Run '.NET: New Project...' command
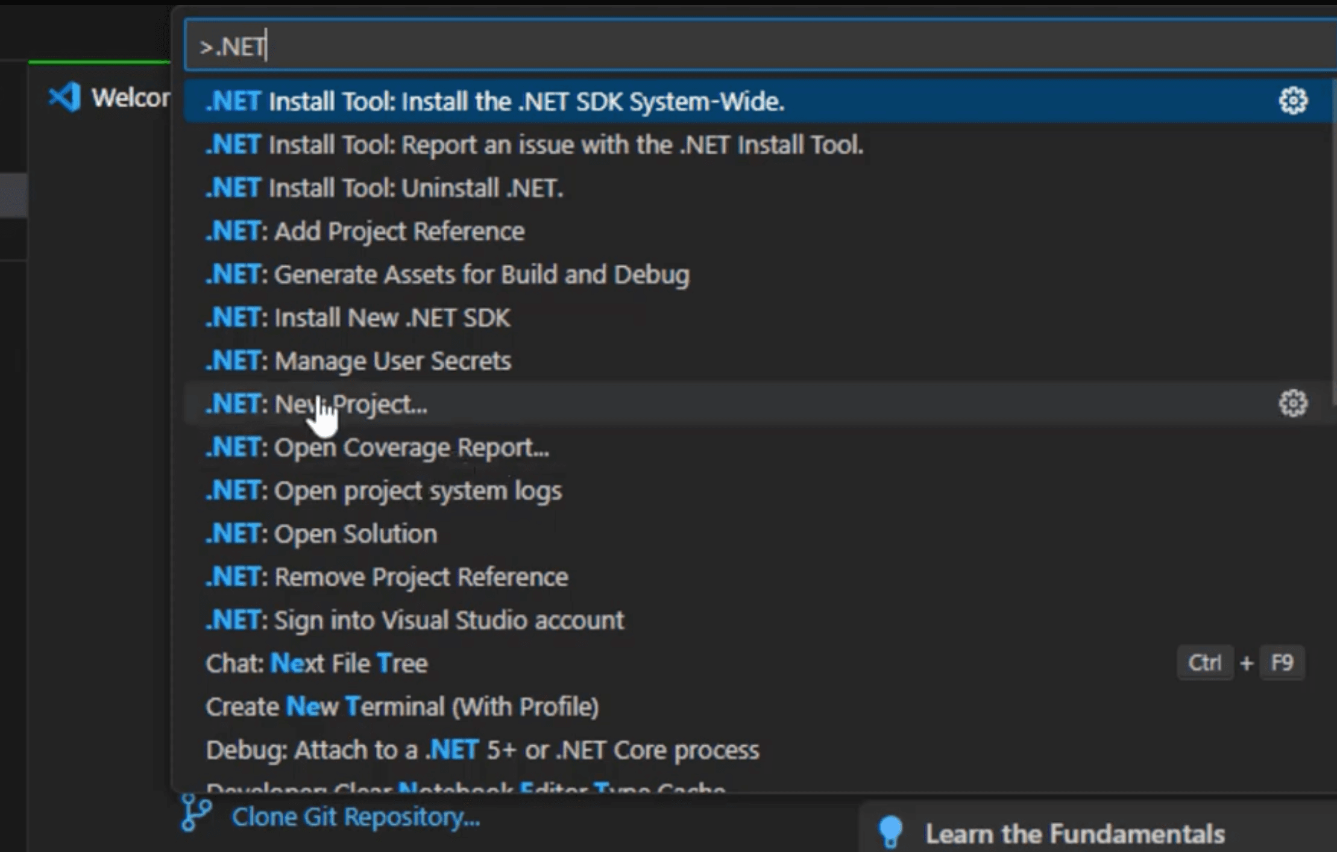Screen dimensions: 1337x852 [x=316, y=404]
